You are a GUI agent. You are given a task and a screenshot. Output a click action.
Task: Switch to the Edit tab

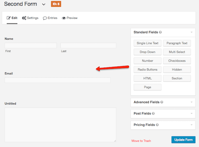pos(12,18)
